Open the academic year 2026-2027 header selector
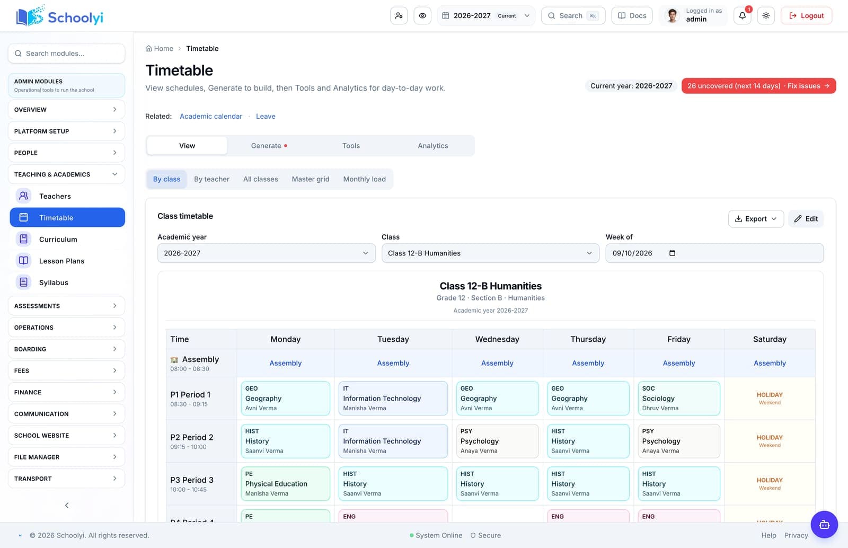Viewport: 848px width, 548px height. [486, 16]
